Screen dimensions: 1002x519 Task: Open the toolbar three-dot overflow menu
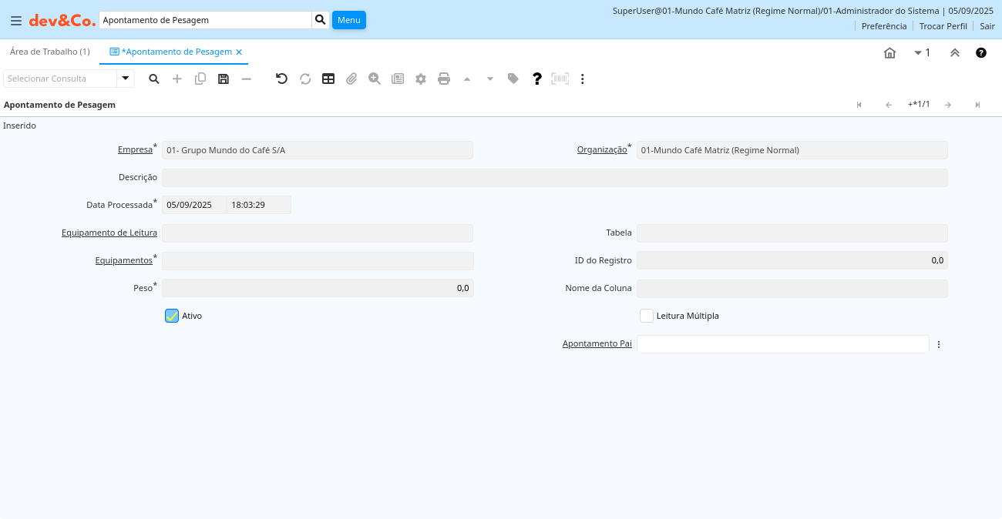(x=583, y=79)
